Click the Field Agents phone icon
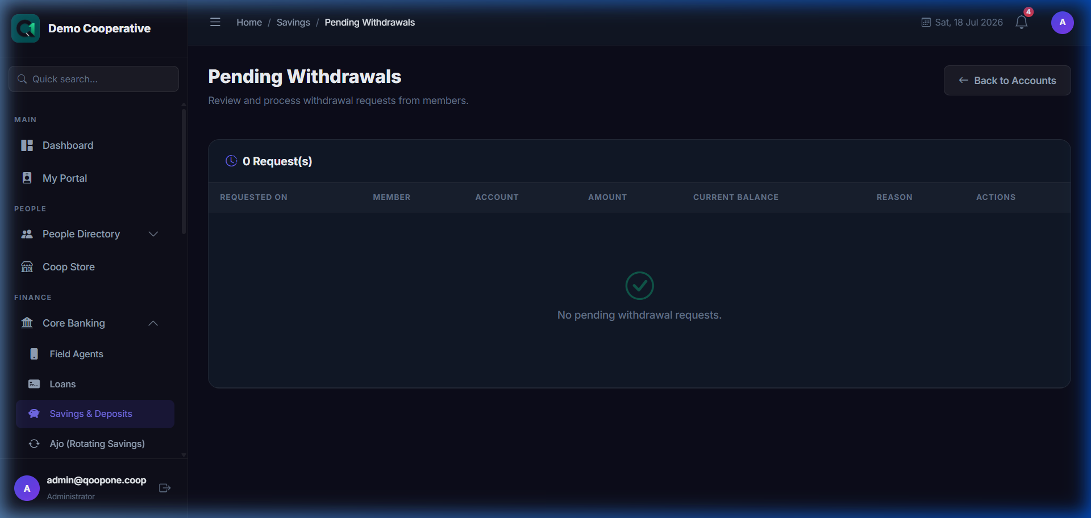 coord(34,354)
